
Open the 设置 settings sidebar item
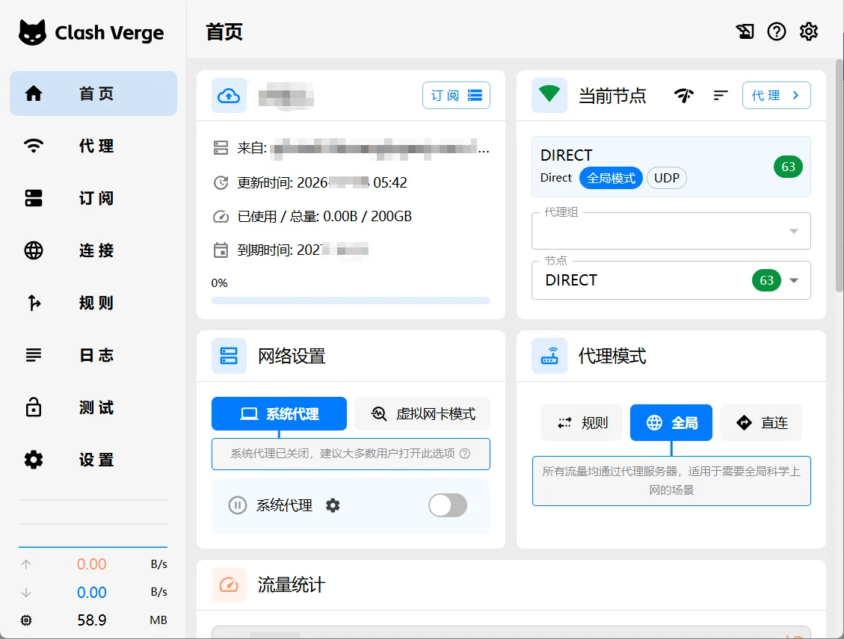tap(93, 460)
